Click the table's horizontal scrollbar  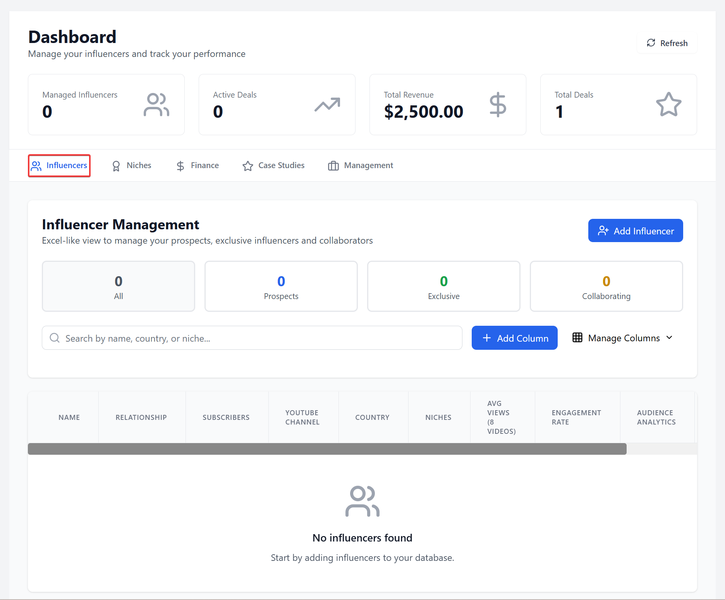click(x=327, y=449)
